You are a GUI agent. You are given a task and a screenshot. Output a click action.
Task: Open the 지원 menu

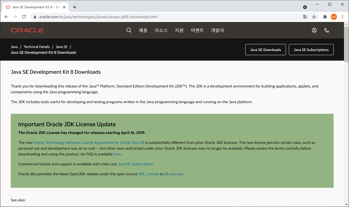click(179, 30)
